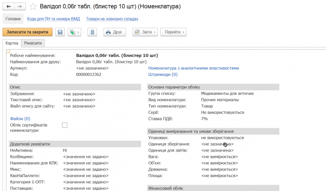Click the Прочие материалы value
Screen dimensions: 326x191
tap(220, 100)
